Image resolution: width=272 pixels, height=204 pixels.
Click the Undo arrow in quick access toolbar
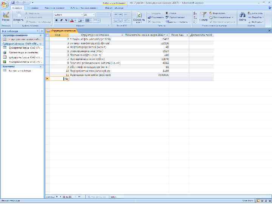click(x=18, y=3)
